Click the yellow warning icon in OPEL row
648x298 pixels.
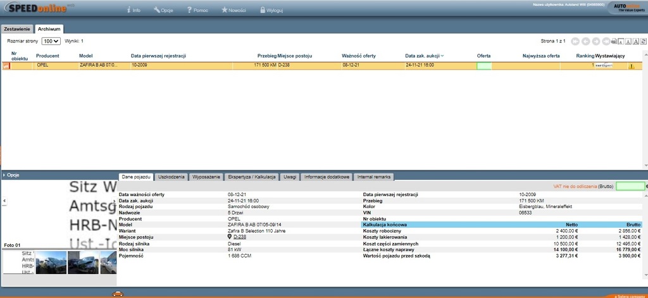click(x=631, y=66)
